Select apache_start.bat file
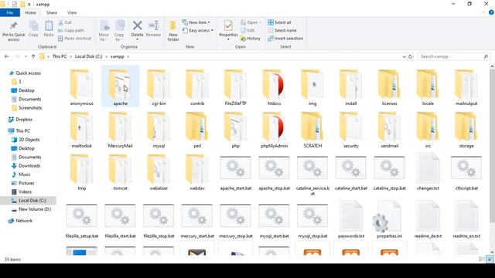The image size is (495, 278). click(235, 173)
